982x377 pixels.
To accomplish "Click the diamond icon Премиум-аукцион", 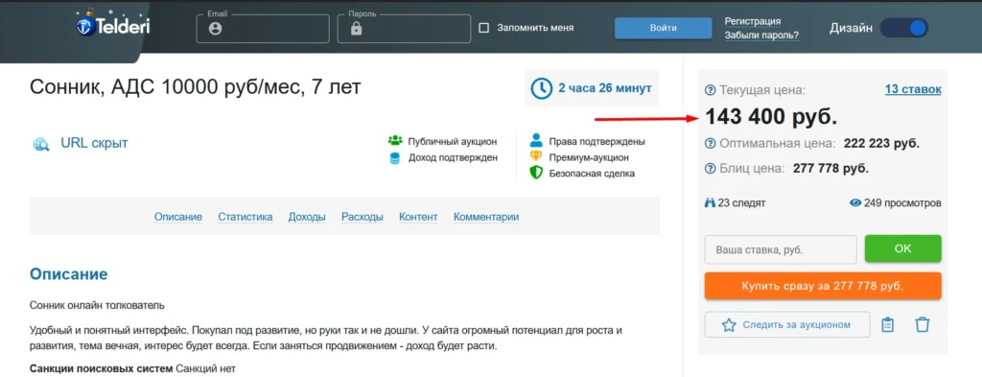I will click(x=535, y=156).
